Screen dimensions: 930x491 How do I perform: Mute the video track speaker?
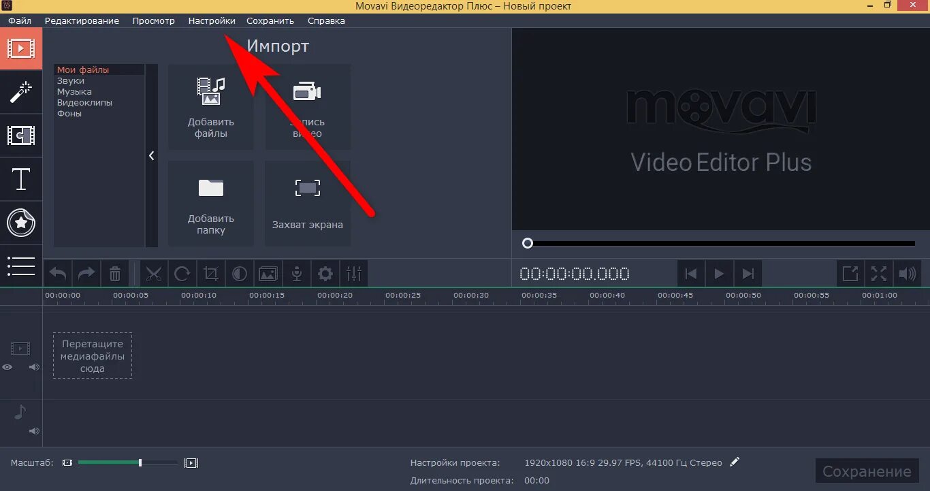pyautogui.click(x=34, y=367)
